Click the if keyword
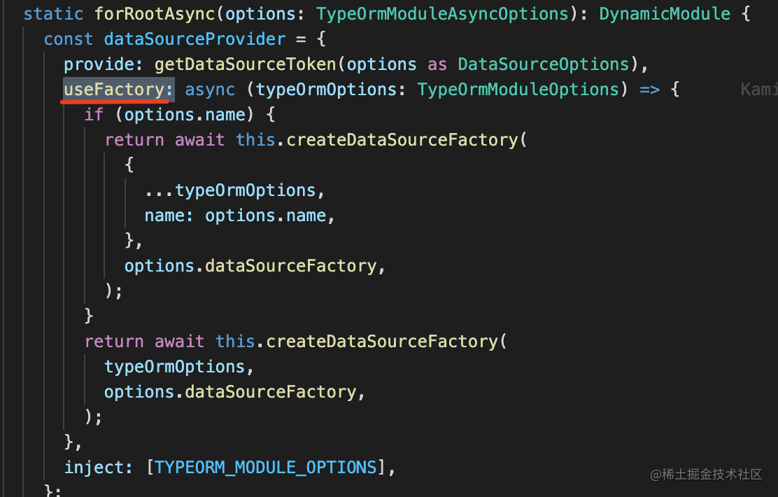 pos(94,115)
